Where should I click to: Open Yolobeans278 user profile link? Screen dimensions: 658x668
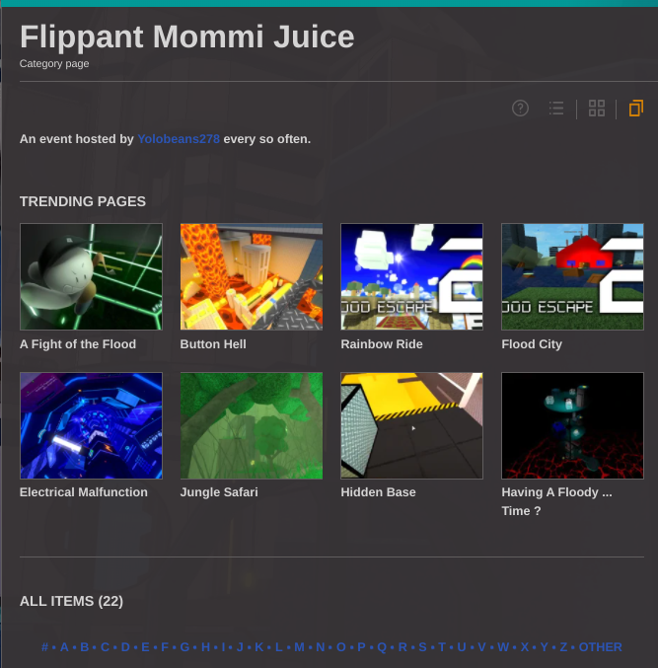179,139
